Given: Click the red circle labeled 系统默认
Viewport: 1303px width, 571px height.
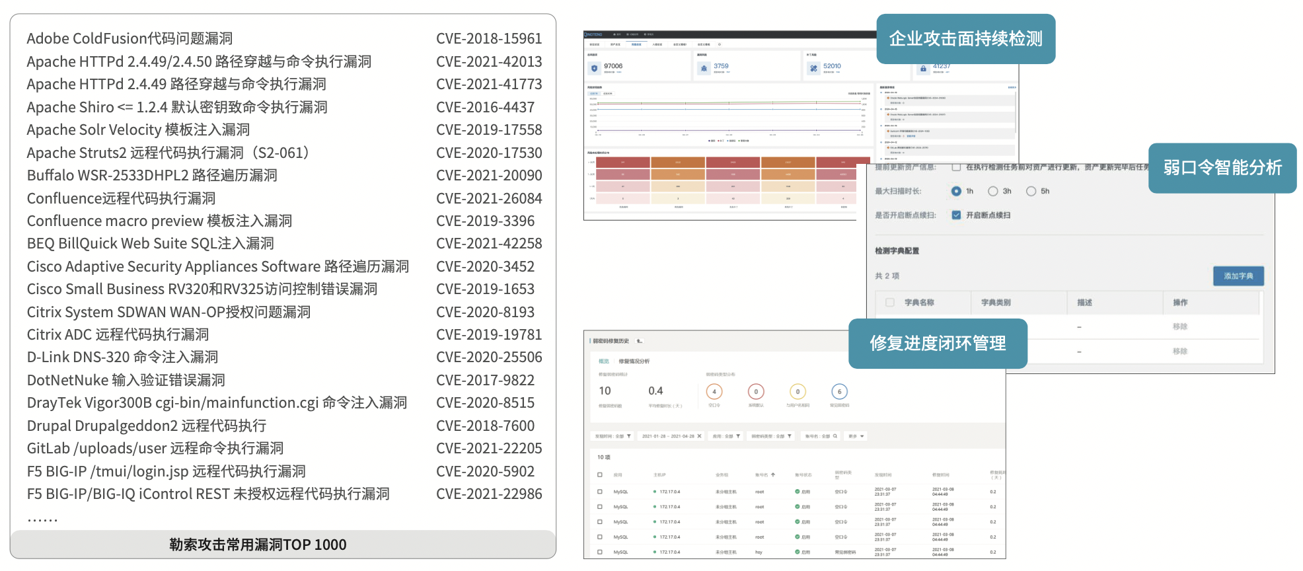Looking at the screenshot, I should tap(756, 391).
